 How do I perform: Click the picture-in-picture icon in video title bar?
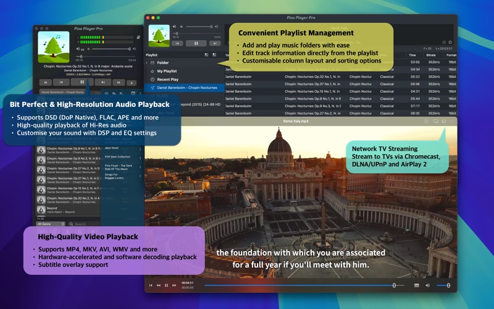pos(444,121)
